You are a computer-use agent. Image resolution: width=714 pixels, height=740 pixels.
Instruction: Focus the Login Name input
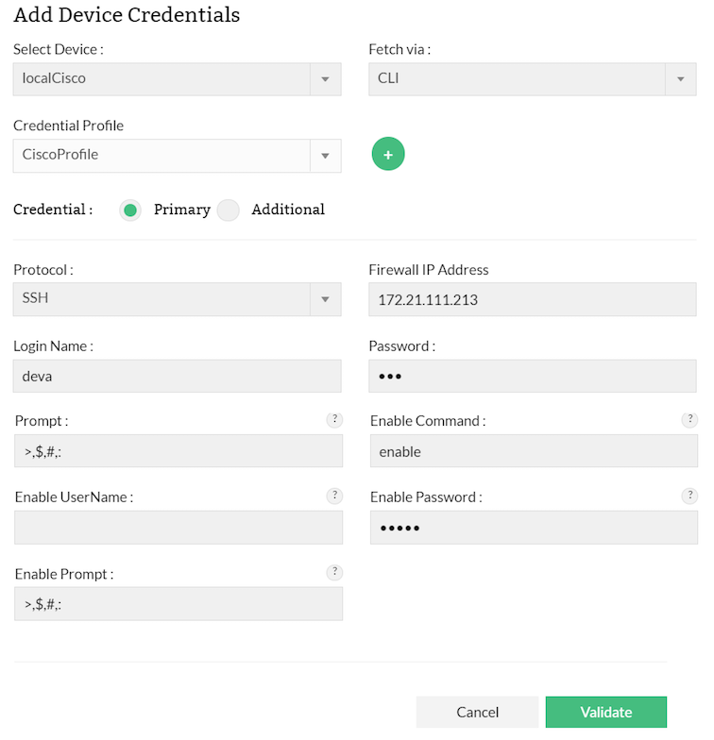tap(177, 376)
